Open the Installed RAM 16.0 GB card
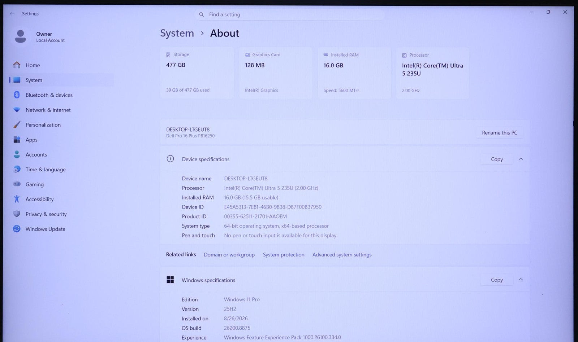578x342 pixels. [354, 73]
